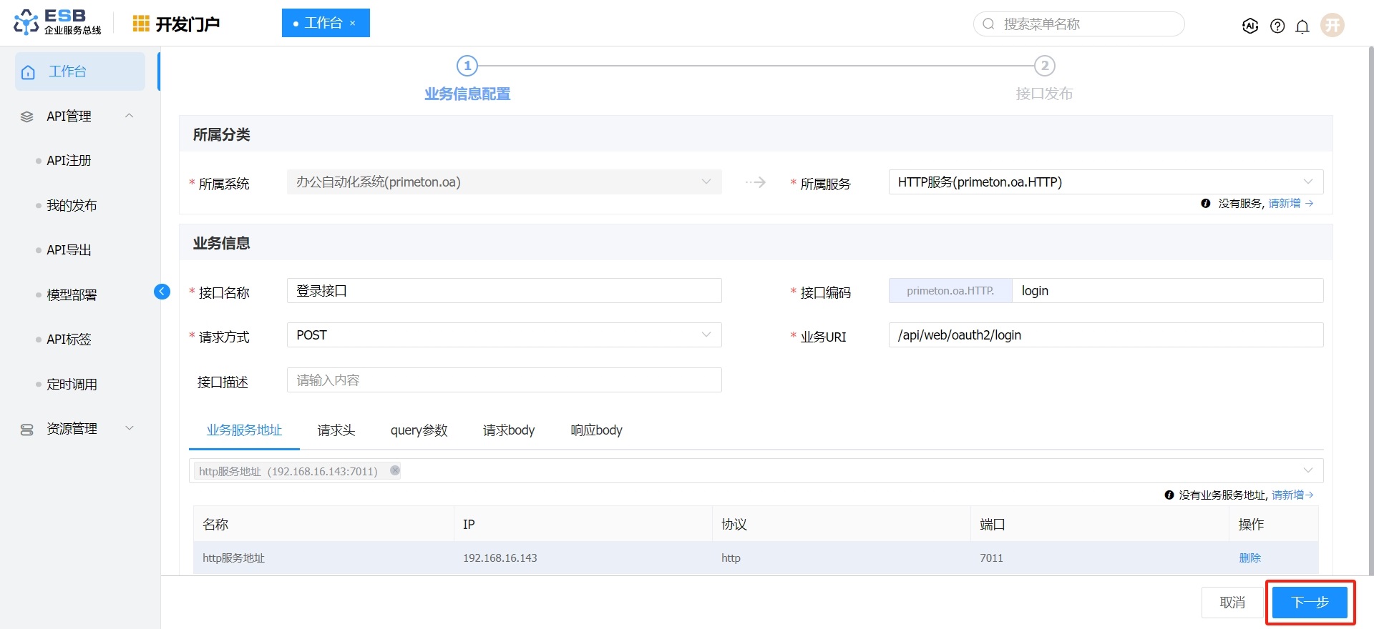Click the 接口描述 input field
The height and width of the screenshot is (629, 1374).
[x=504, y=380]
